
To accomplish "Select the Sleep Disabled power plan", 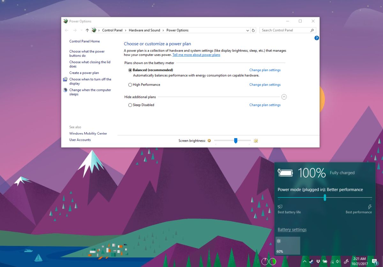I will [130, 105].
